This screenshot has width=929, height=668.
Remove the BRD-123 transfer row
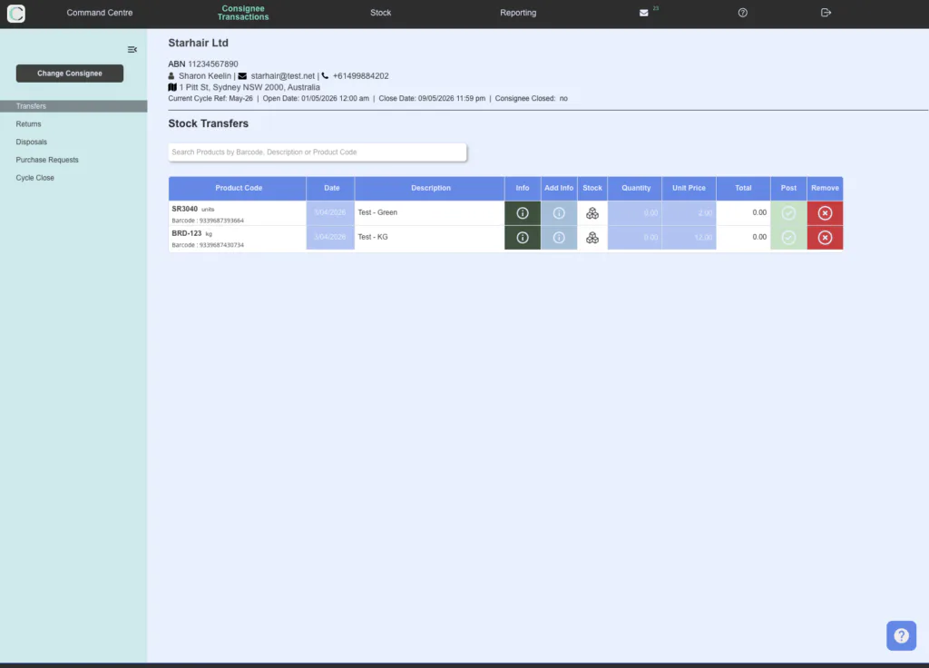825,237
